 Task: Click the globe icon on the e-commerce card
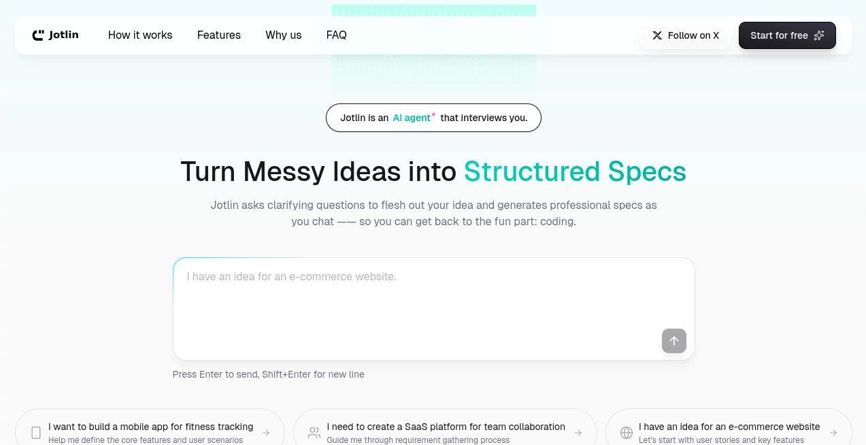coord(627,433)
